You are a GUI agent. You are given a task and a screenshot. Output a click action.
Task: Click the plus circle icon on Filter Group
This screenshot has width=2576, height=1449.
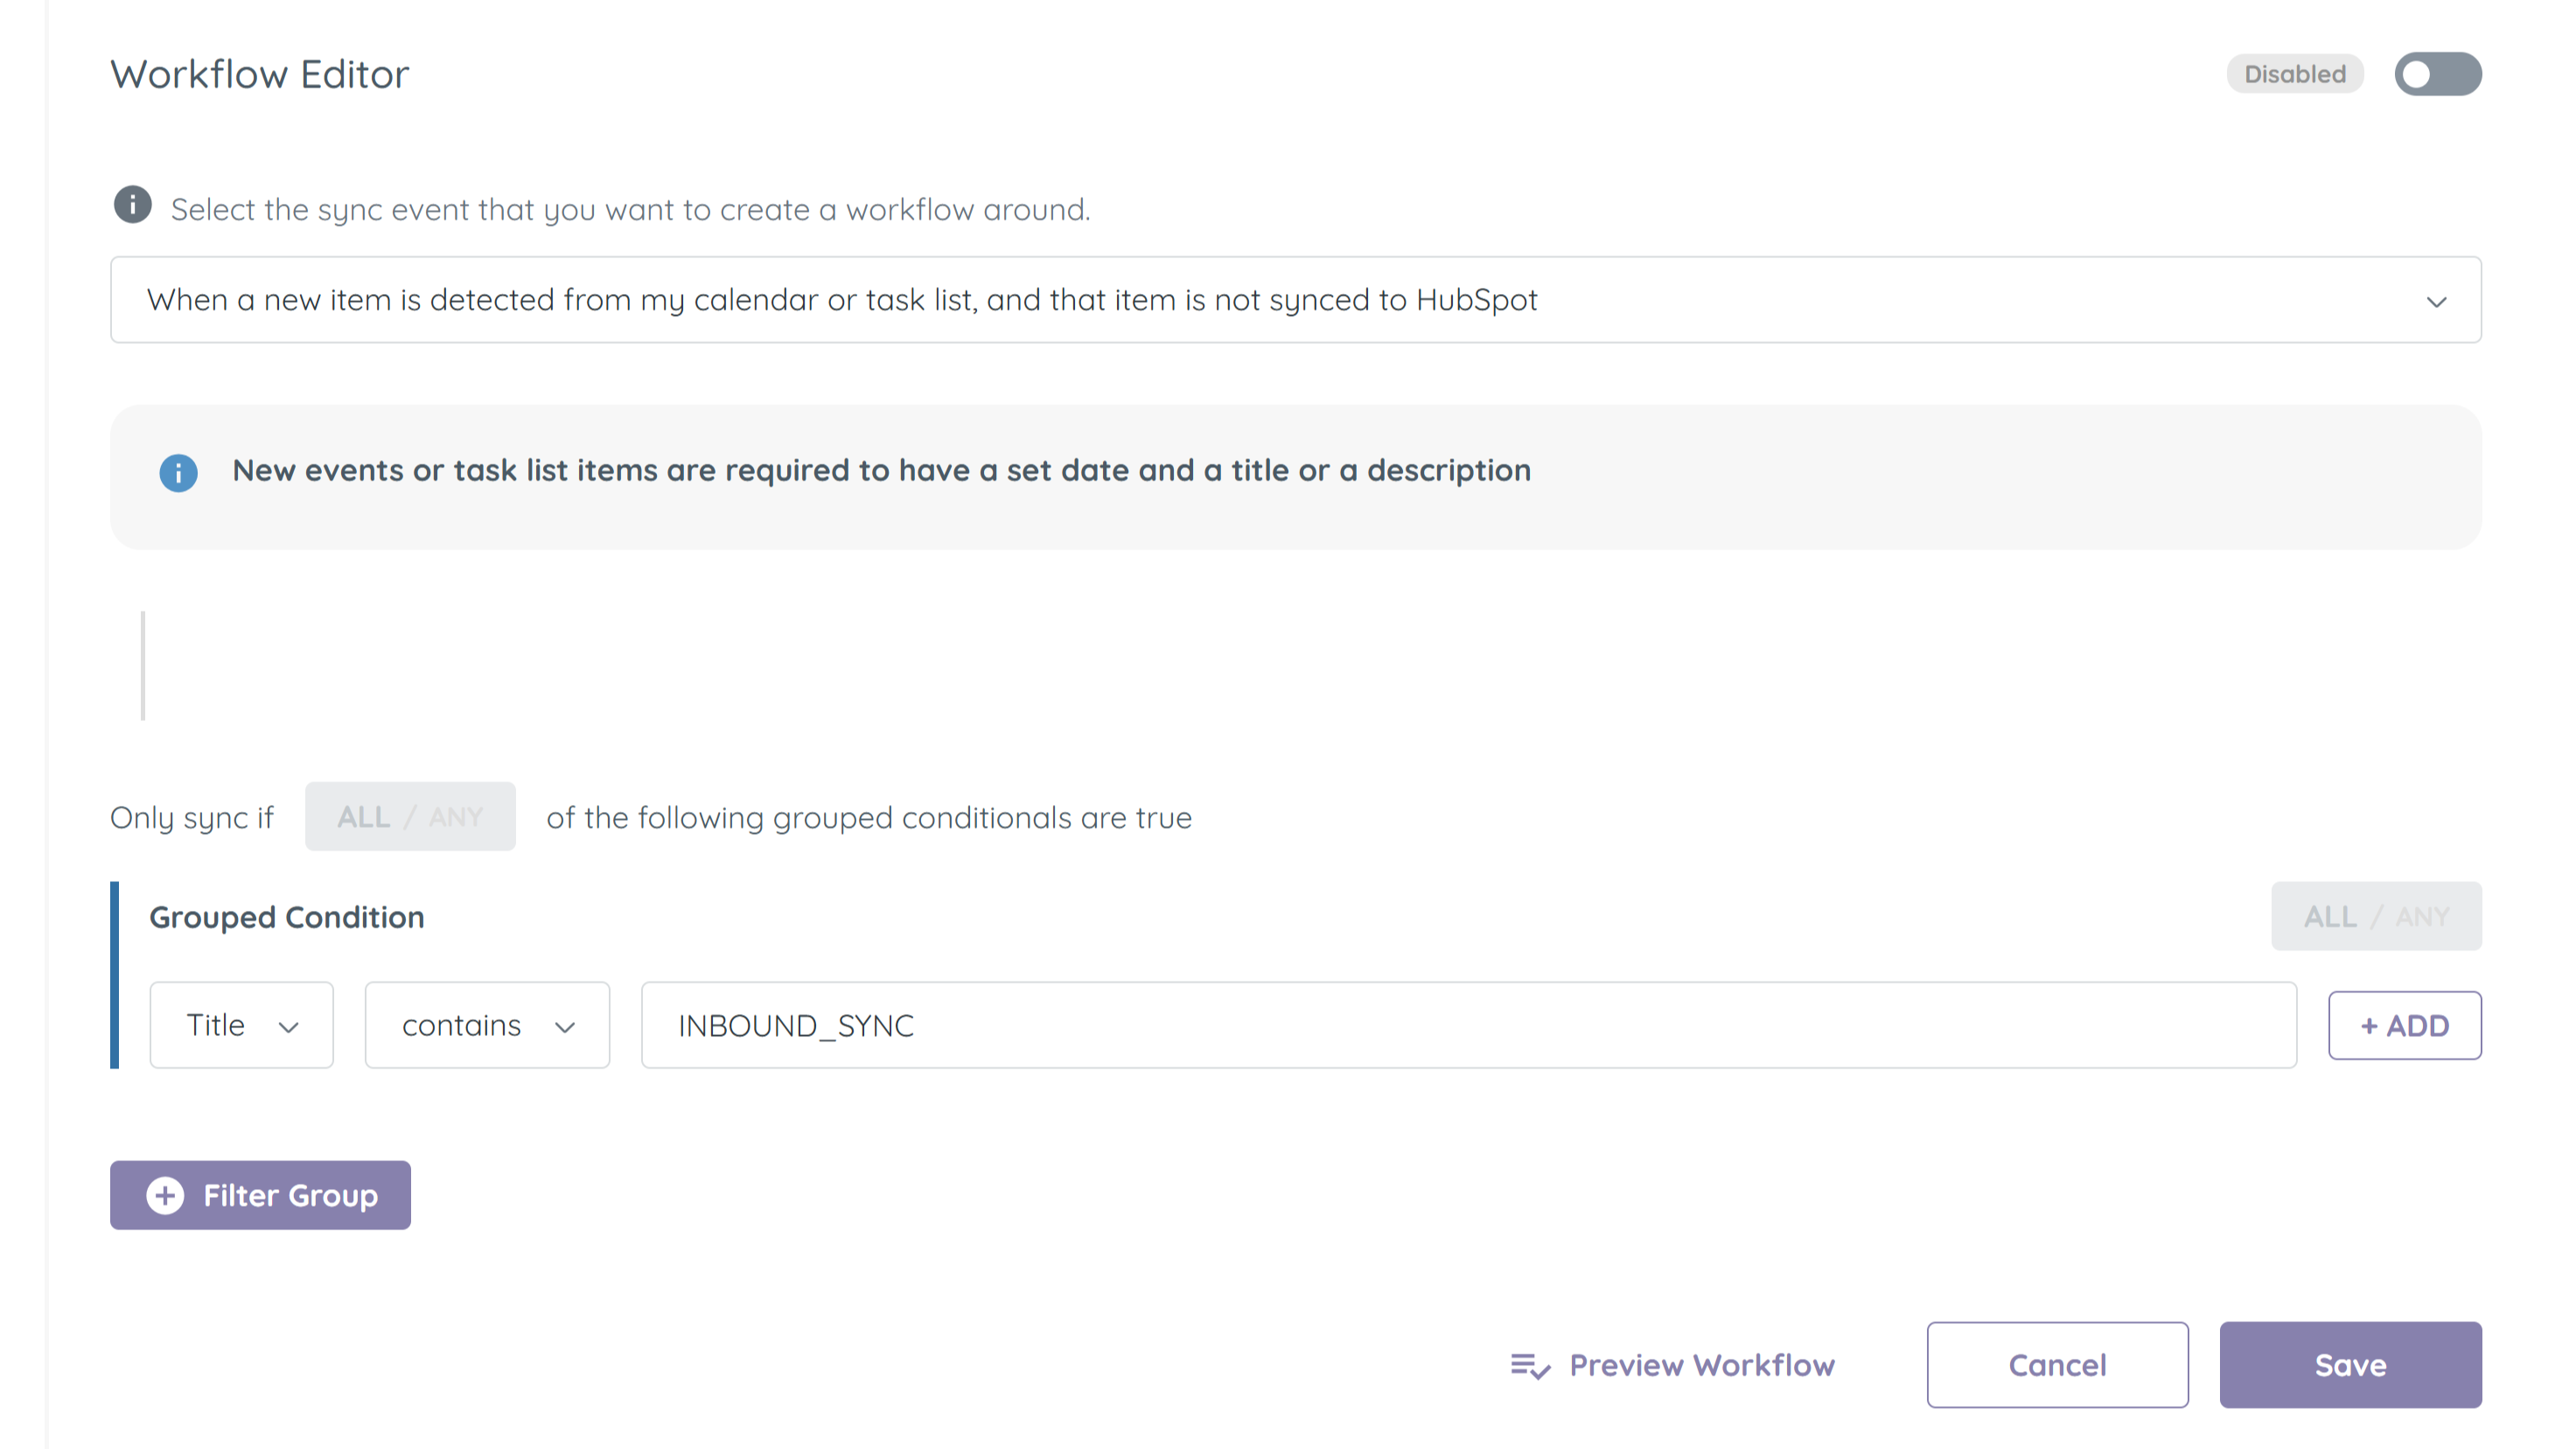165,1195
